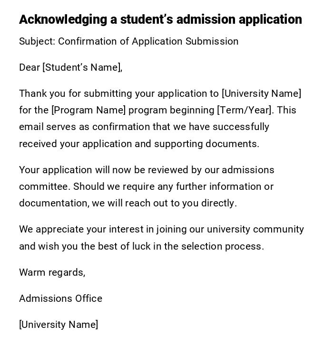Viewport: 333px width, 354px height.
Task: Select the [Program Name] placeholder
Action: click(x=88, y=110)
